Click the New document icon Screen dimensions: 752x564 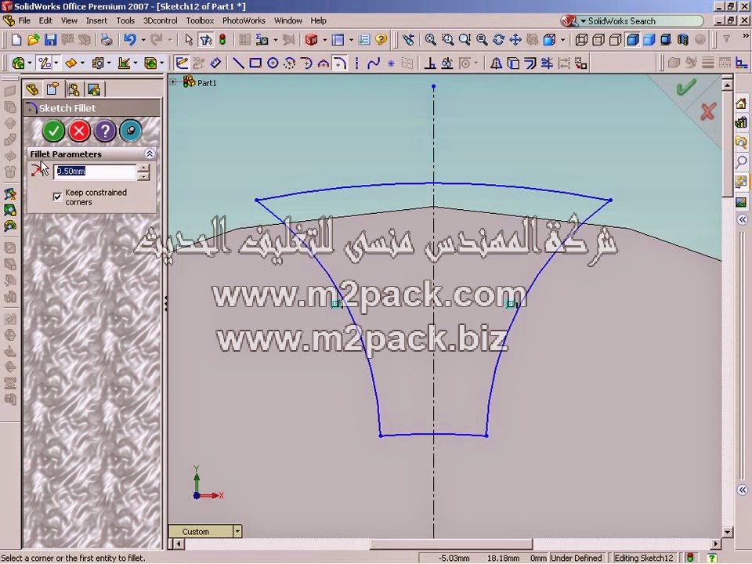(x=16, y=40)
